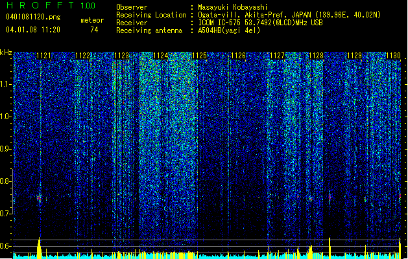Select the 1130 time marker label
The image size is (408, 259).
(x=394, y=56)
